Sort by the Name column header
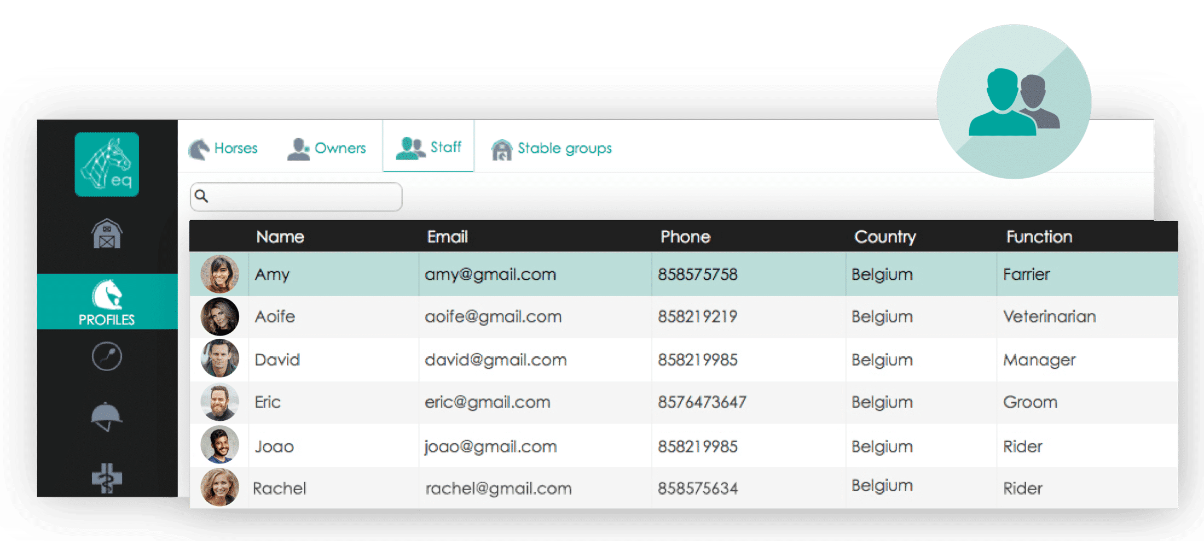The height and width of the screenshot is (541, 1204). (x=280, y=237)
